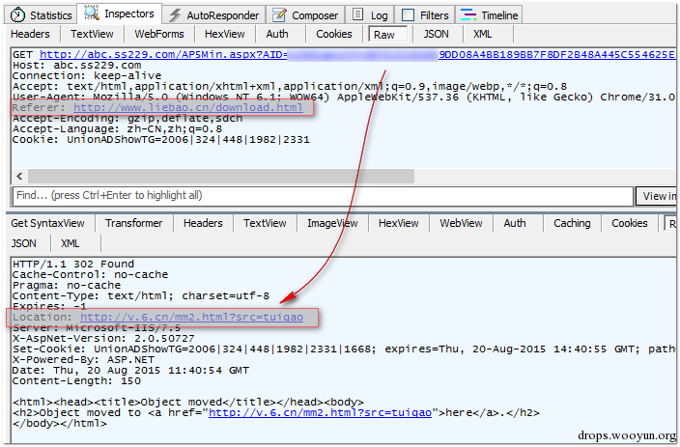Follow the liebao.cn Referer link

pyautogui.click(x=187, y=107)
